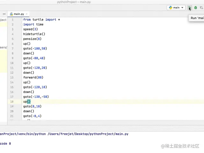The image size is (204, 153).
Task: Click line number 13 in gutter
Action: pyautogui.click(x=12, y=77)
